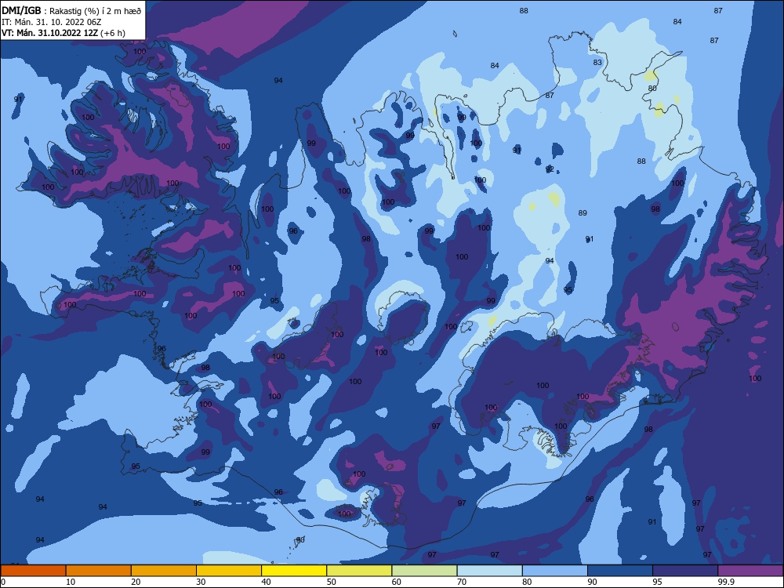784x588 pixels.
Task: Click the legend scale label 10
Action: pos(71,582)
